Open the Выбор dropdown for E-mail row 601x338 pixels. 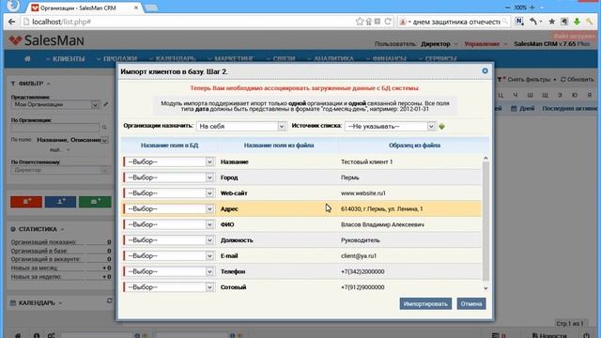(169, 256)
